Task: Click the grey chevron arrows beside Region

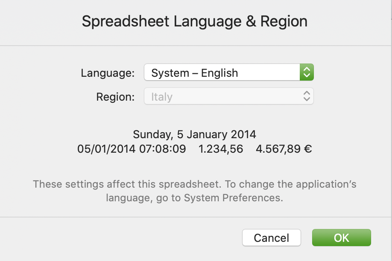Action: [x=307, y=96]
